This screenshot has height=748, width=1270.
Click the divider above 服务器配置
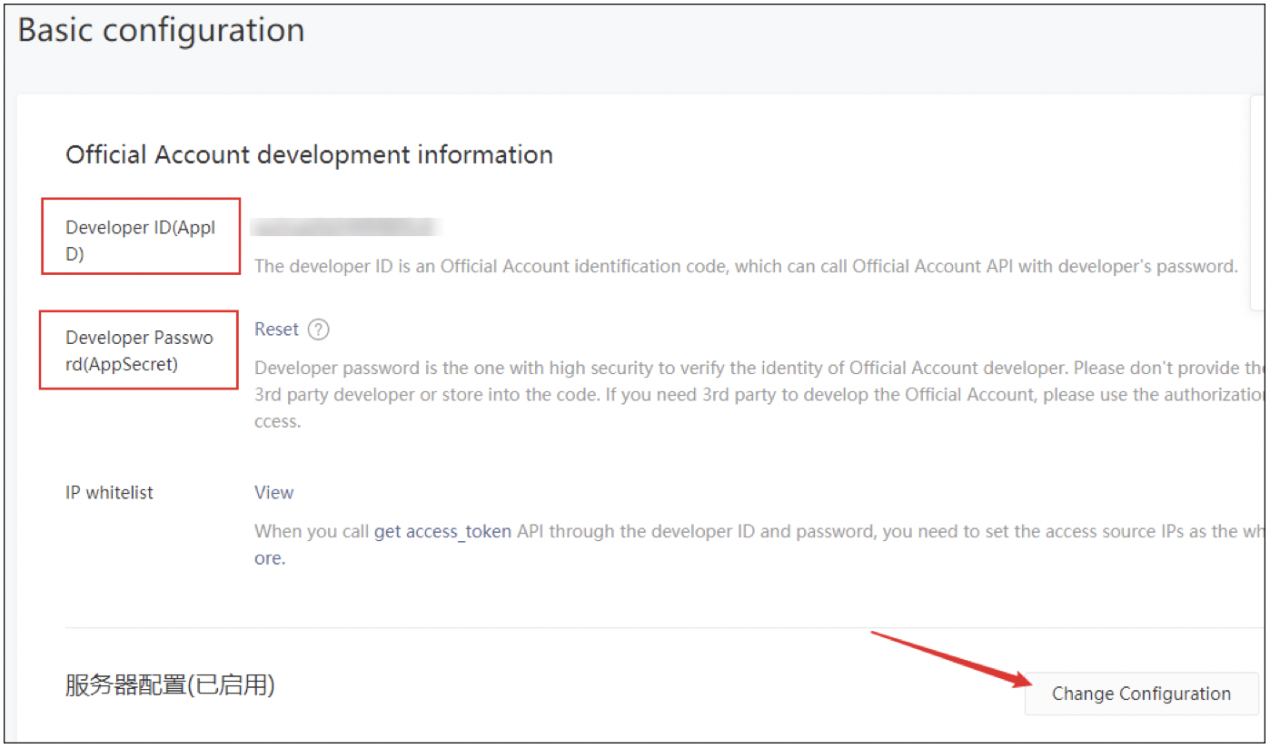(545, 626)
